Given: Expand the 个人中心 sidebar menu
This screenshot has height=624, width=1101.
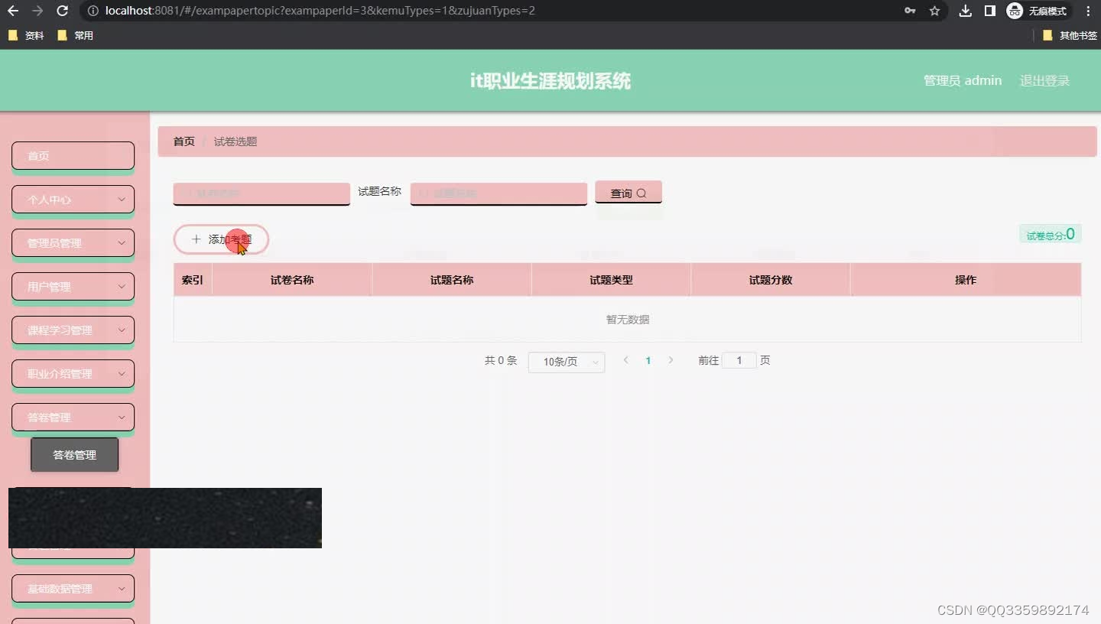Looking at the screenshot, I should (73, 200).
